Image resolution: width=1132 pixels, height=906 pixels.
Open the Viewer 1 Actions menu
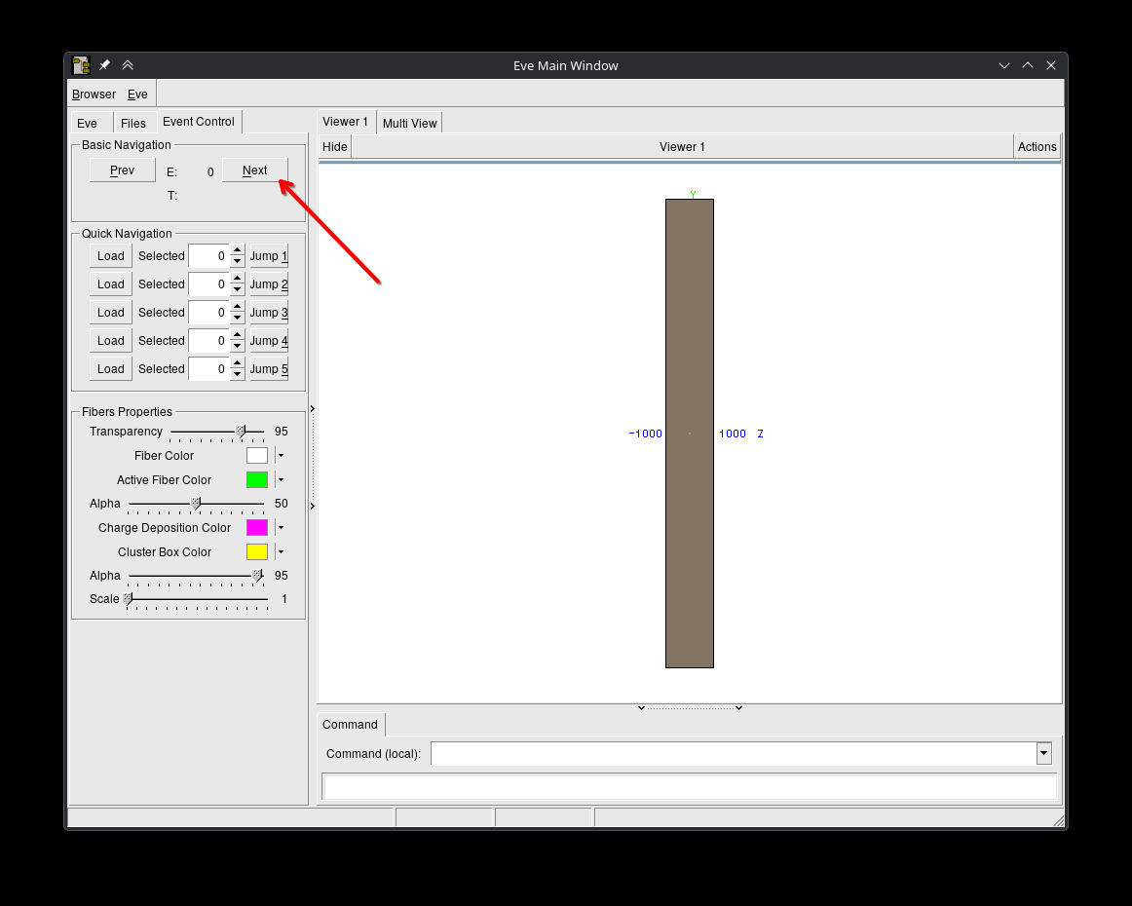(x=1037, y=147)
